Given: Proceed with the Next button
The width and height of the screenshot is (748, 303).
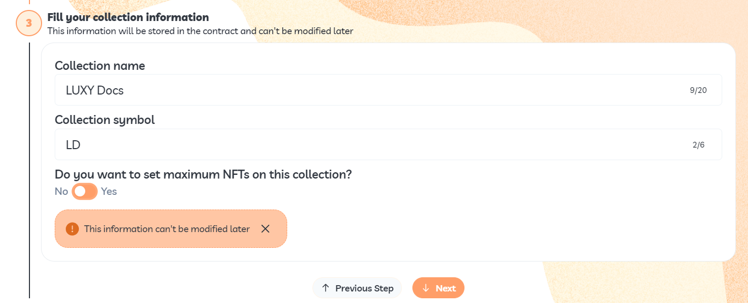Looking at the screenshot, I should click(x=438, y=288).
